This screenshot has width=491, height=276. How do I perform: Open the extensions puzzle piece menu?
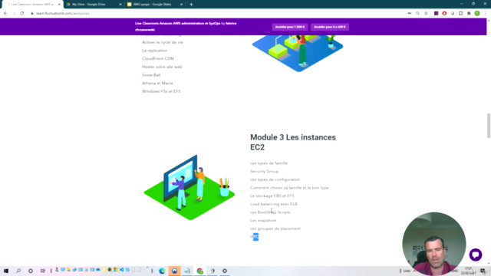(x=469, y=14)
